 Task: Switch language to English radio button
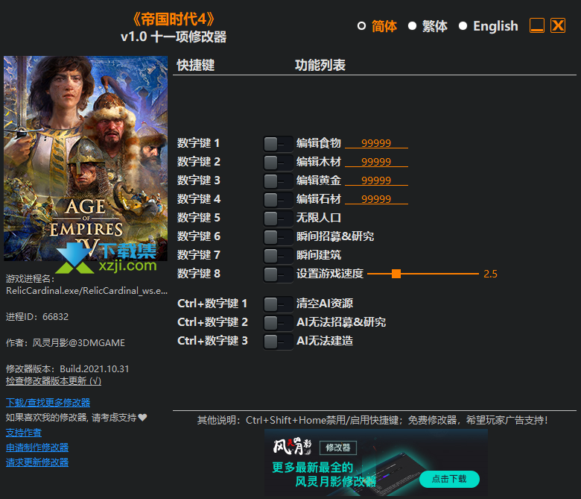click(463, 26)
